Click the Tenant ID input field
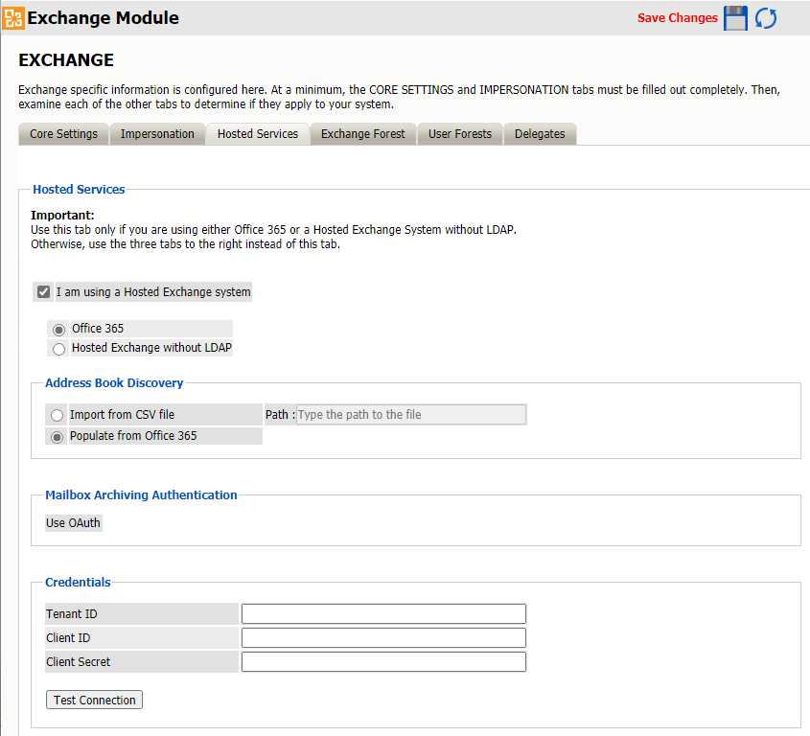This screenshot has width=810, height=736. (383, 614)
